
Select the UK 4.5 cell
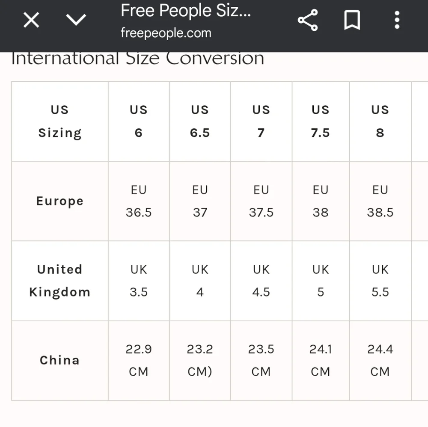coord(261,281)
